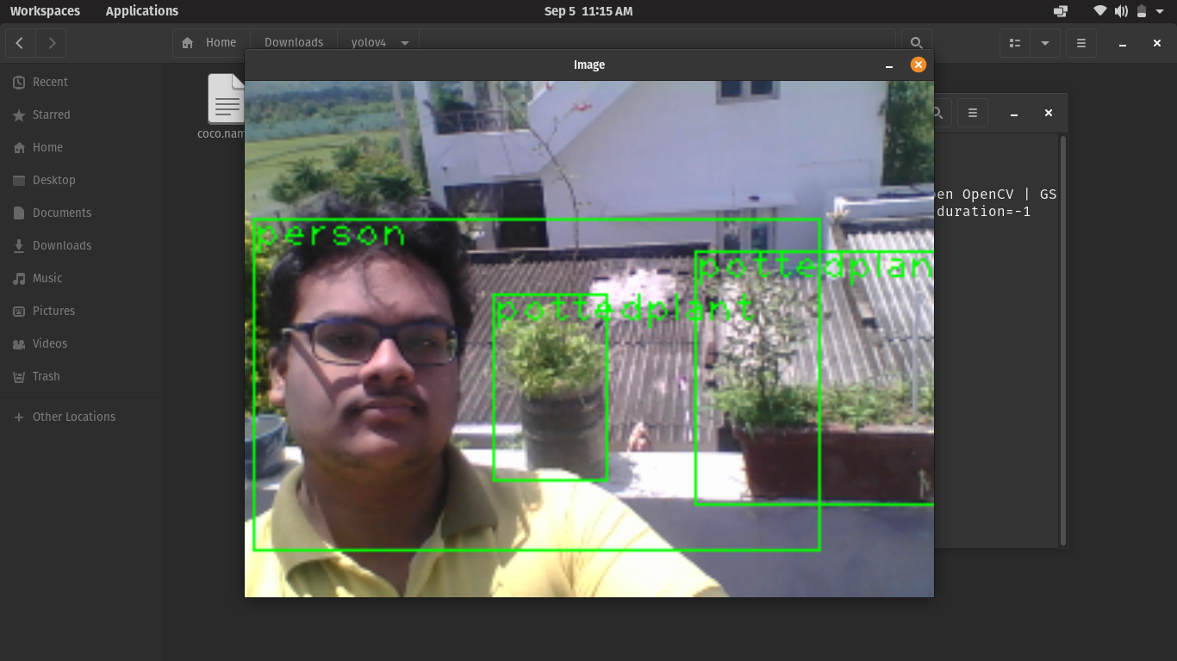Navigate to Downloads via the path bar
The width and height of the screenshot is (1177, 661).
point(293,41)
